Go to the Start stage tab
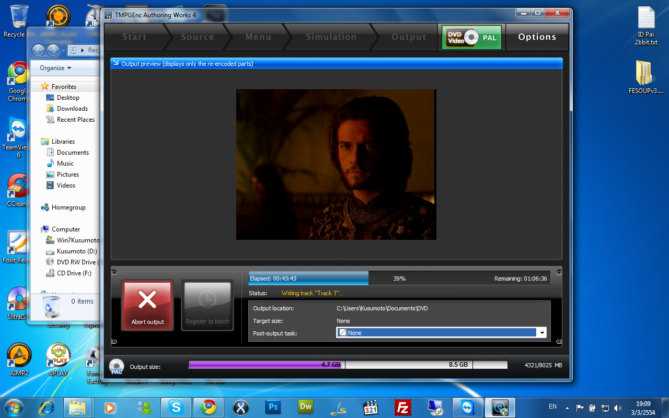This screenshot has width=669, height=418. tap(134, 37)
